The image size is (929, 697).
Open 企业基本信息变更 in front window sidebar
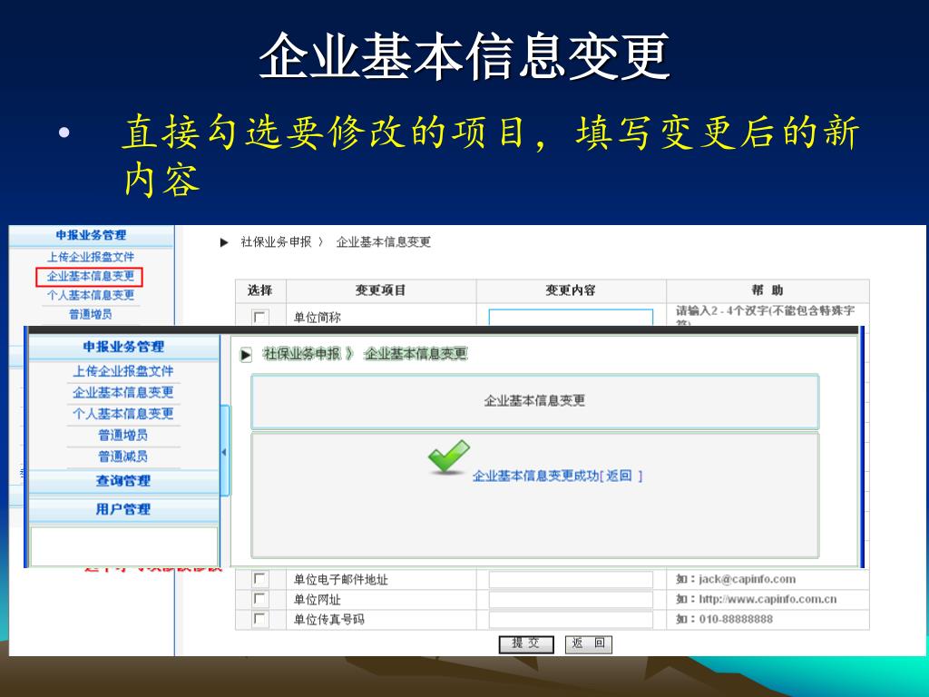pos(123,392)
